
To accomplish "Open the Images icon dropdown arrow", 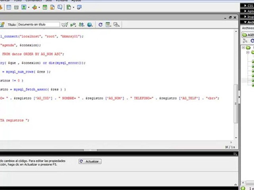I will [29, 7].
